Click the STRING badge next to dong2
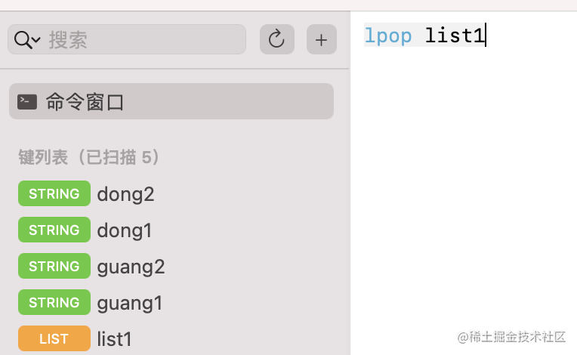Image resolution: width=577 pixels, height=355 pixels. pos(54,193)
